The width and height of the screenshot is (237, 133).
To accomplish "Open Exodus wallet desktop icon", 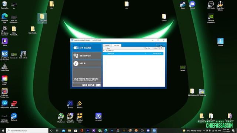I will [70, 105].
